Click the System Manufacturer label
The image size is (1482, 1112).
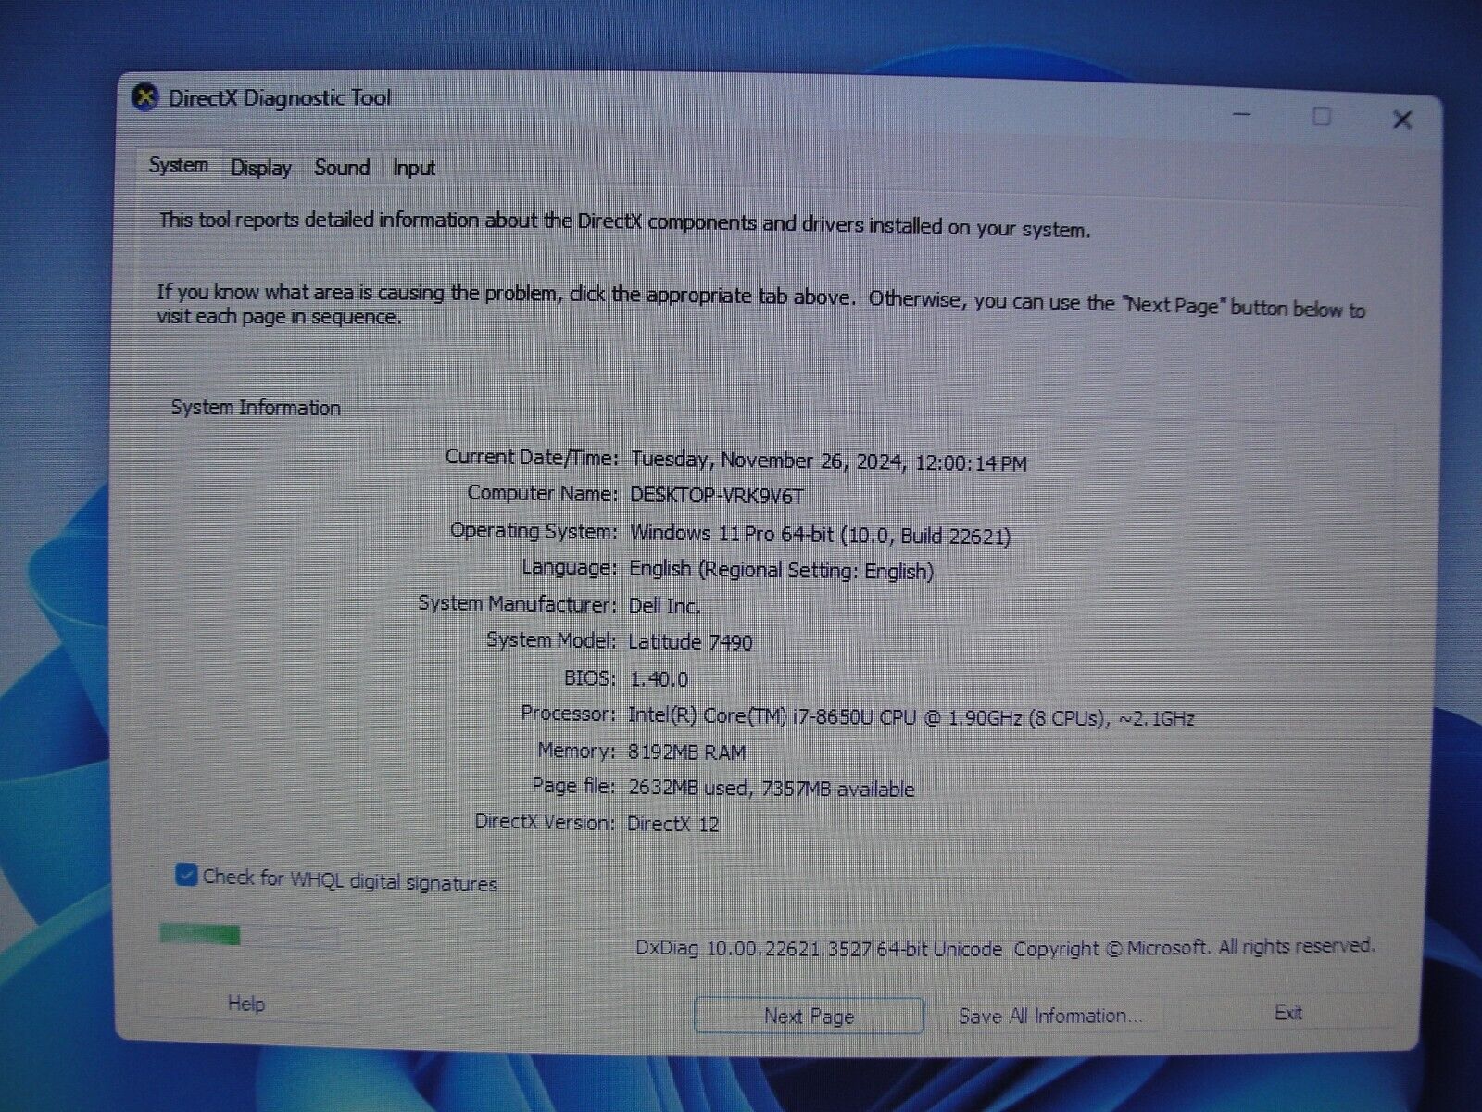pos(517,604)
